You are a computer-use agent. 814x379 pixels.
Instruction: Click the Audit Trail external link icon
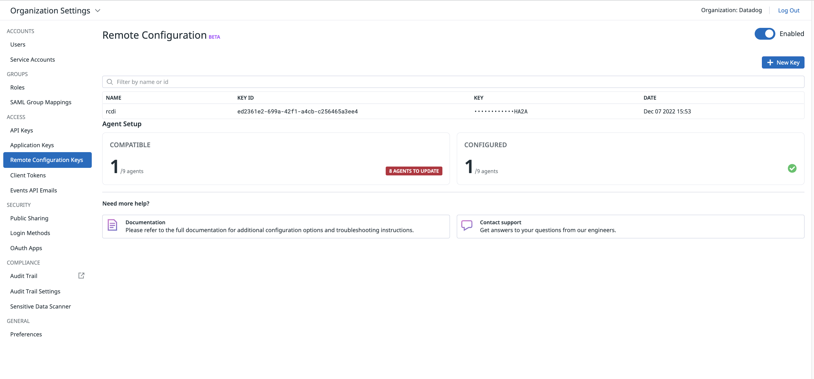pos(81,276)
